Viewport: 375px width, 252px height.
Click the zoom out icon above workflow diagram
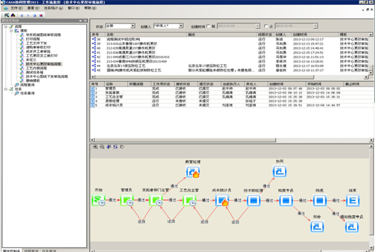[101, 146]
